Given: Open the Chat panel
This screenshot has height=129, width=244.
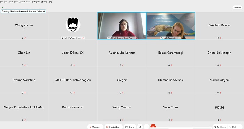Looking at the screenshot, I should pos(232,127).
